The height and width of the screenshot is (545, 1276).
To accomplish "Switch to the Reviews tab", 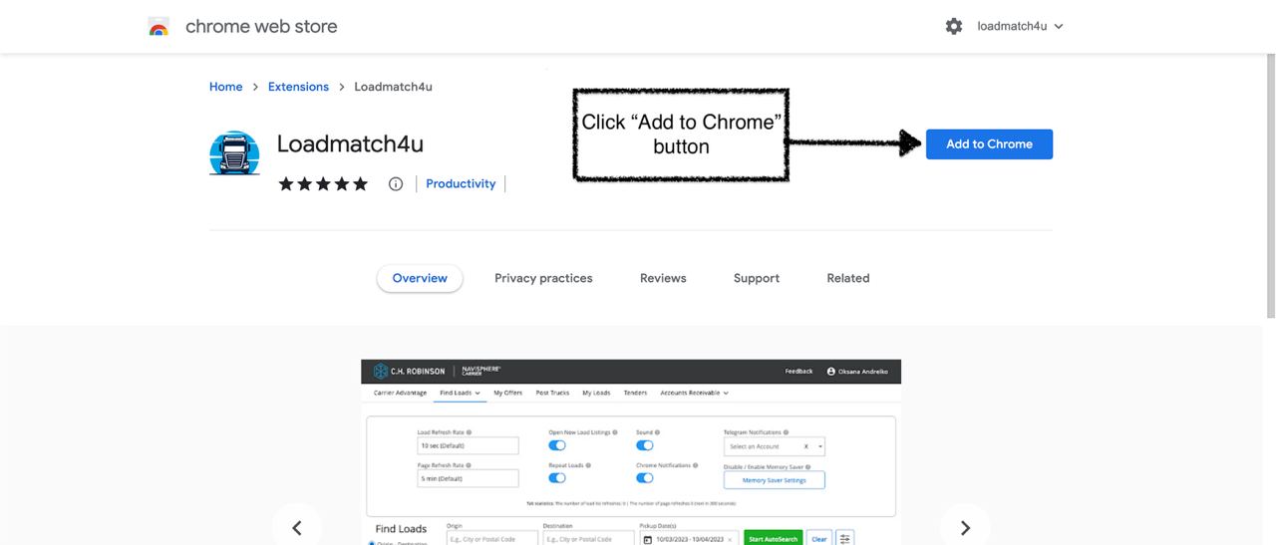I will (663, 278).
